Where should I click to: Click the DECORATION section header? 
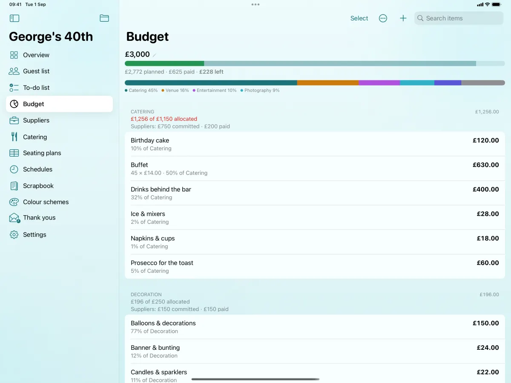[146, 294]
